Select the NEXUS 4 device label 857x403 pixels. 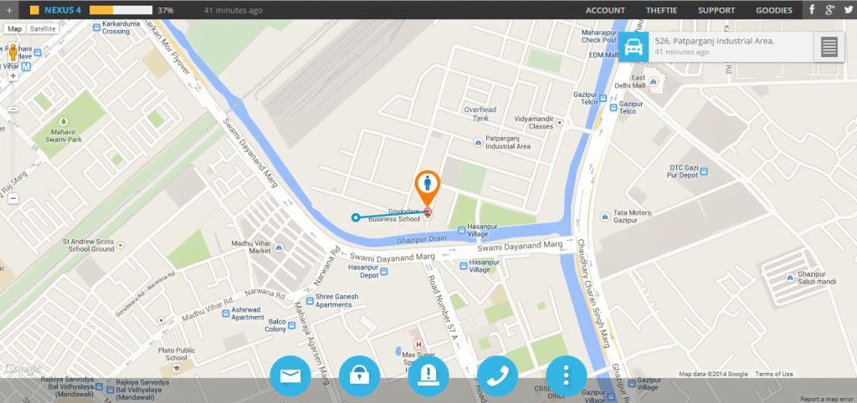[63, 10]
